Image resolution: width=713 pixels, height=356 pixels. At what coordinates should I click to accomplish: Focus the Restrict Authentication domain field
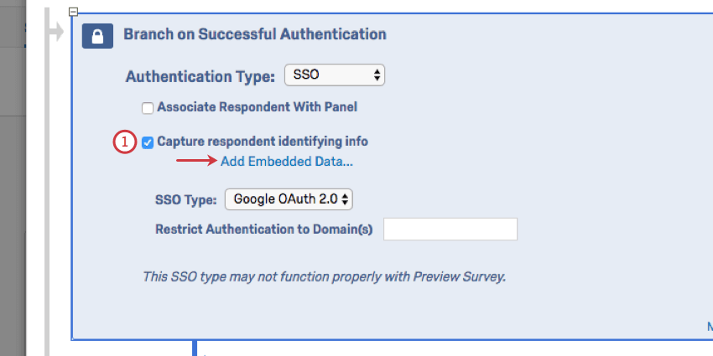point(450,229)
